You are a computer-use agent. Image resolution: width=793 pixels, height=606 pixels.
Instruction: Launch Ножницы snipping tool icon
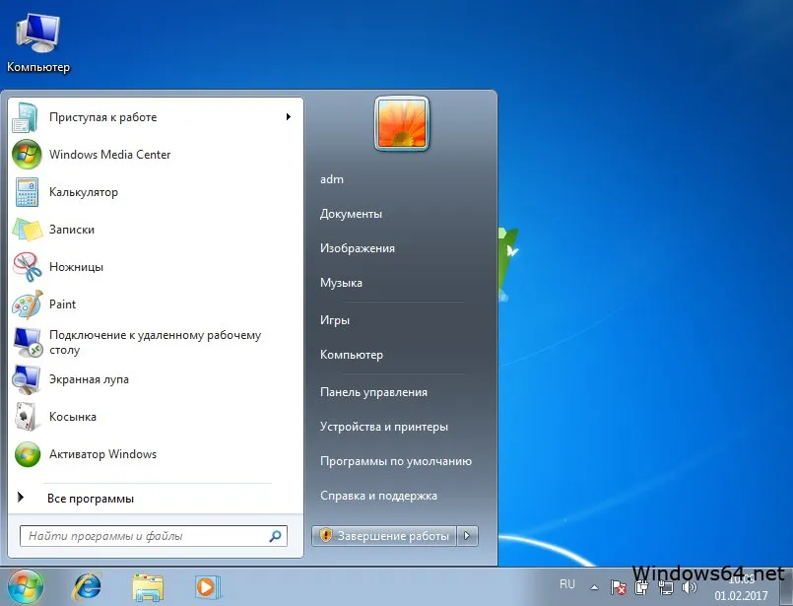click(28, 267)
